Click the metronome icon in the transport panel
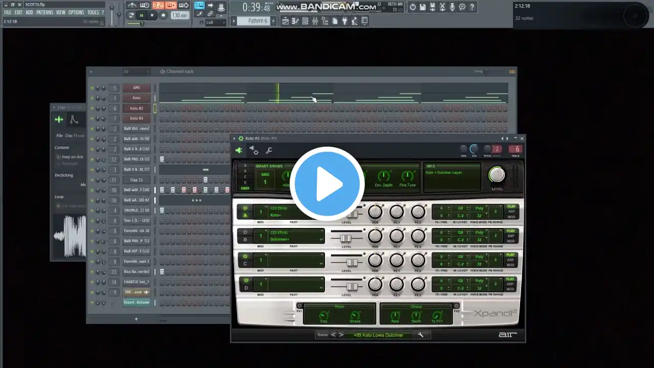 pyautogui.click(x=131, y=6)
